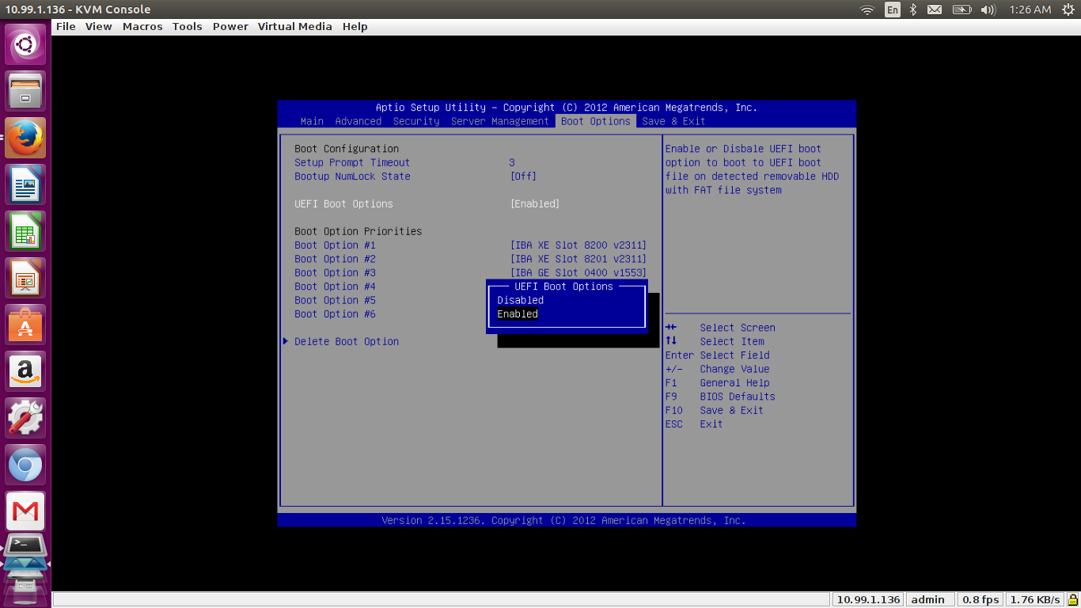Open Ubuntu Software Center icon
Viewport: 1081px width, 608px height.
click(x=25, y=325)
